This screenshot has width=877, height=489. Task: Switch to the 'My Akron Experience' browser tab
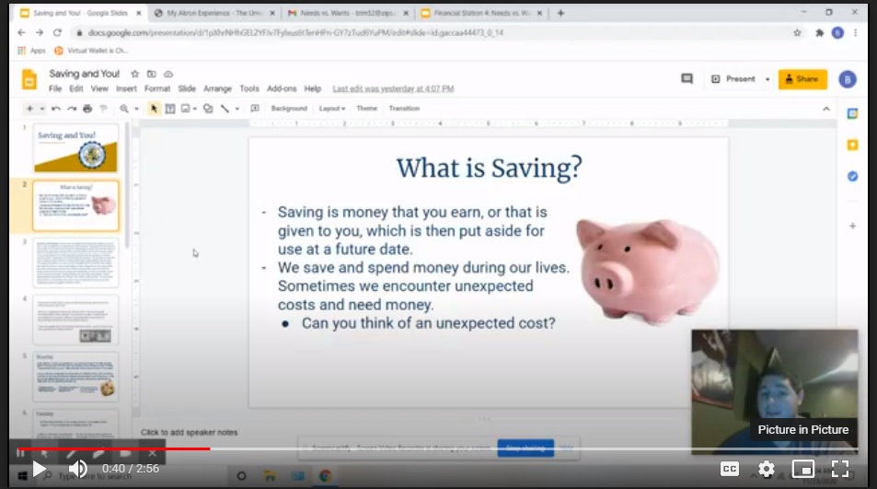tap(215, 13)
